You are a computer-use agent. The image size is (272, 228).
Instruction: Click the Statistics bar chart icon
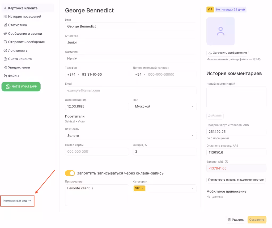pyautogui.click(x=5, y=25)
